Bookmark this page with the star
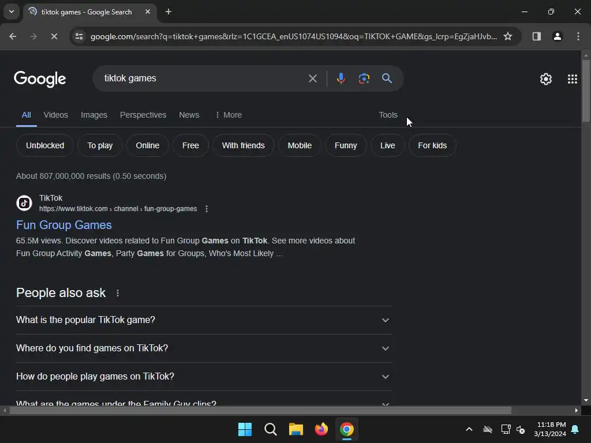Screen dimensions: 591x443 tap(508, 36)
